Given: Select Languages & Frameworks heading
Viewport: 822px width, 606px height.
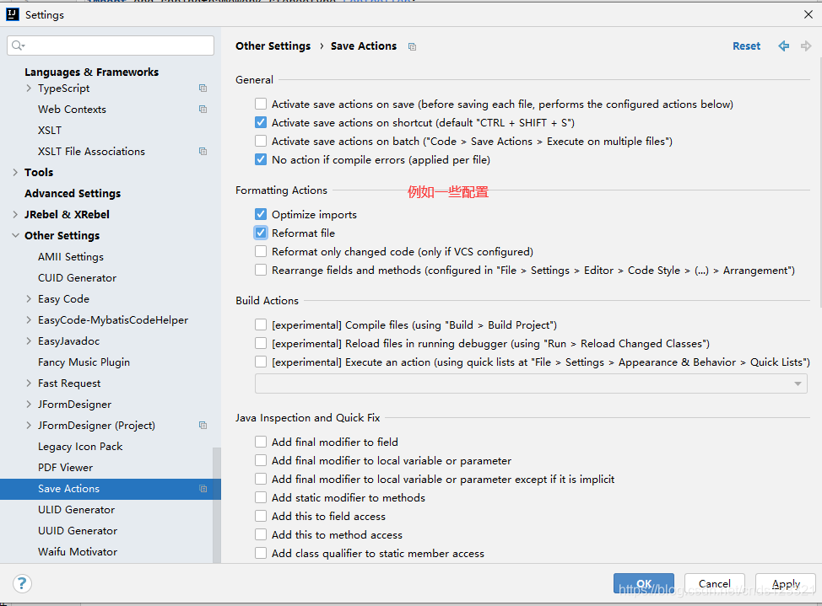Looking at the screenshot, I should click(91, 72).
